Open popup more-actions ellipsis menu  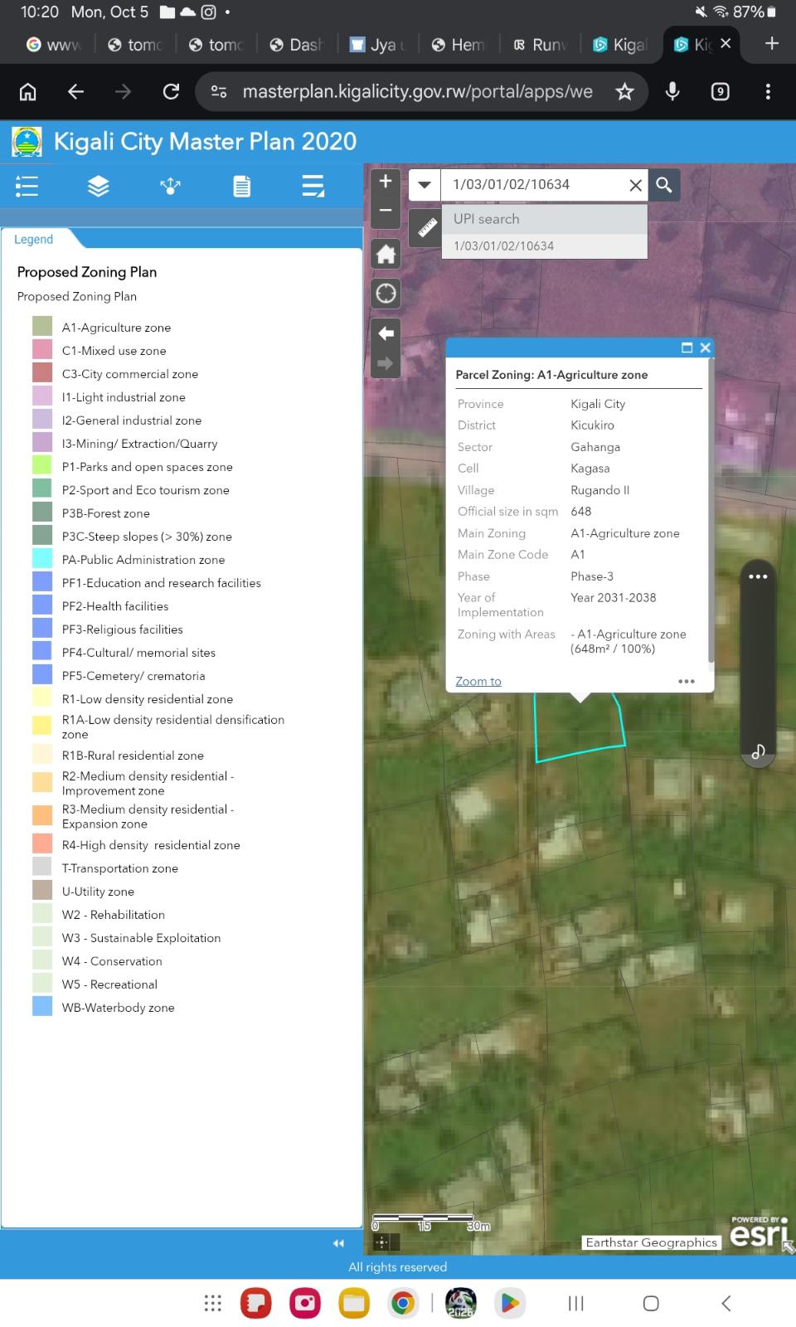click(687, 681)
